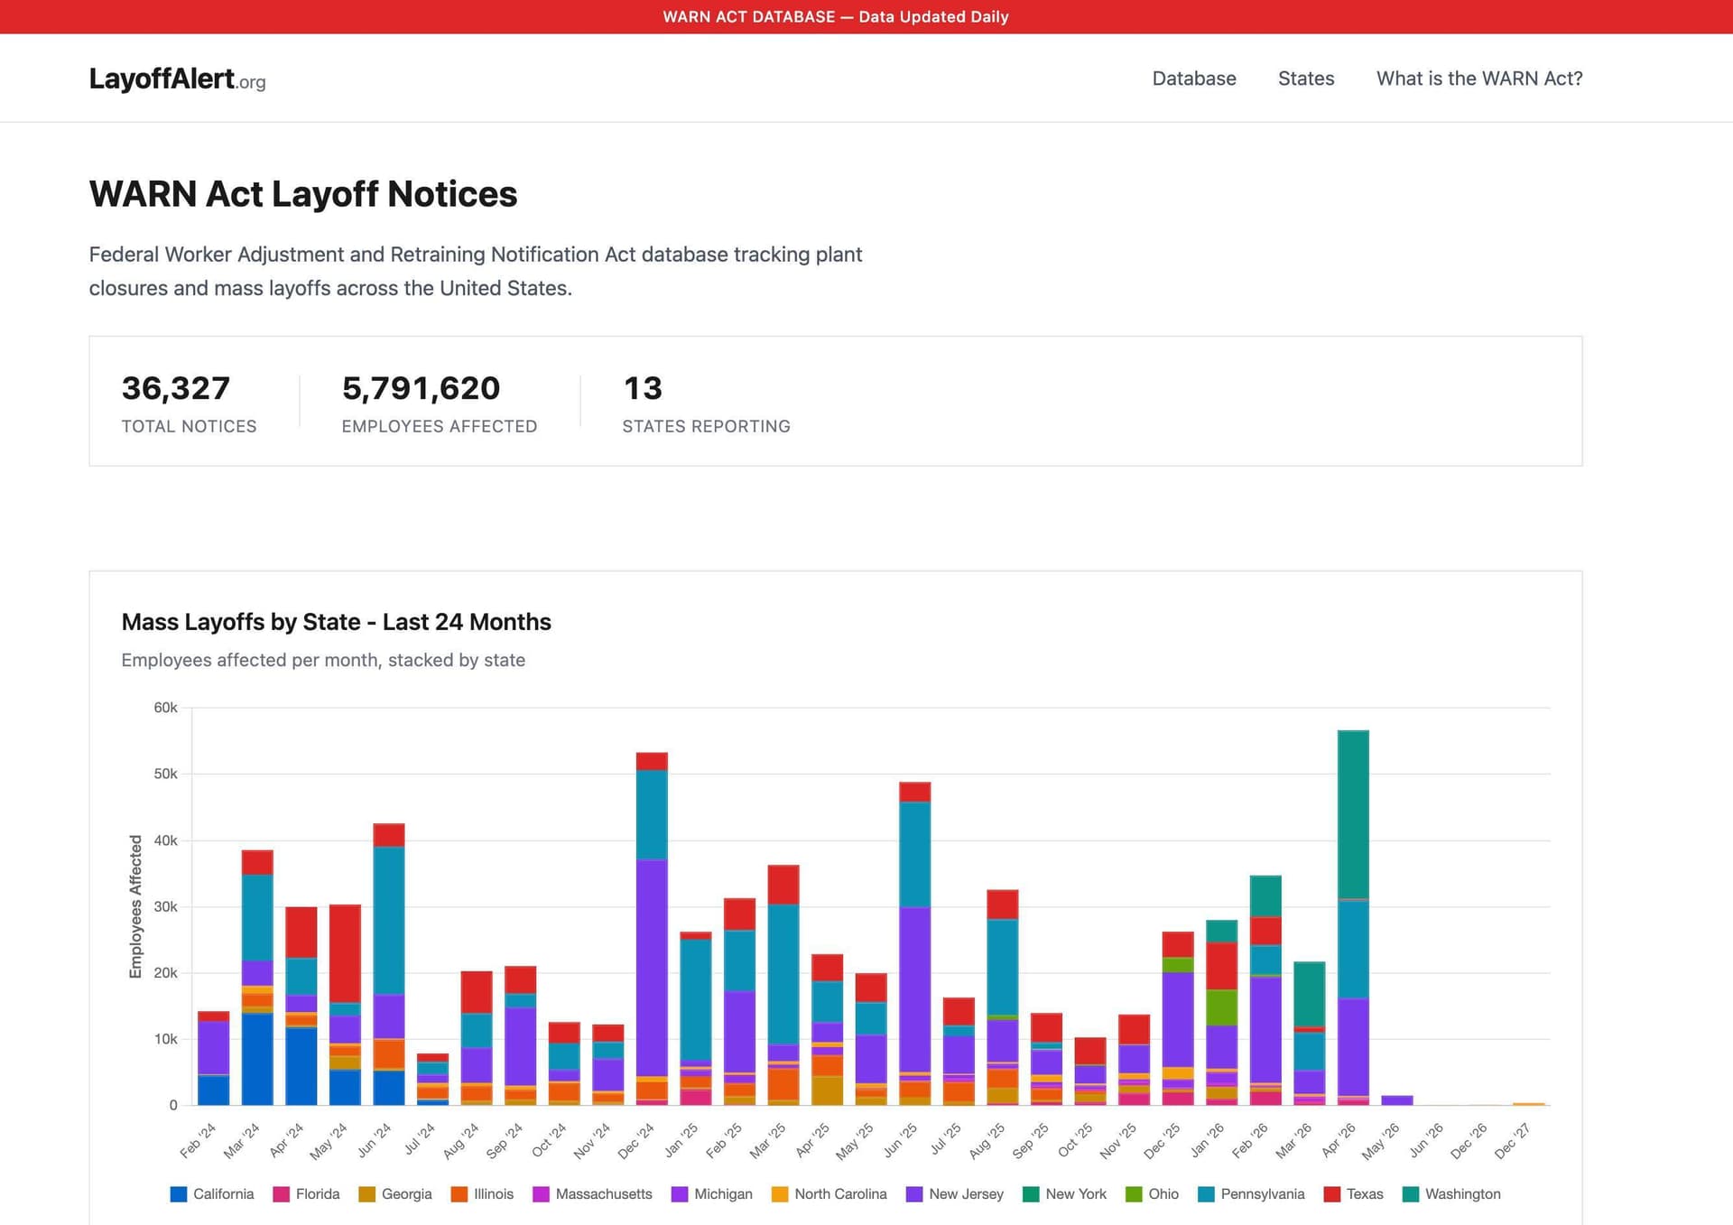The image size is (1733, 1225).
Task: Open the States navigation link
Action: [1305, 79]
